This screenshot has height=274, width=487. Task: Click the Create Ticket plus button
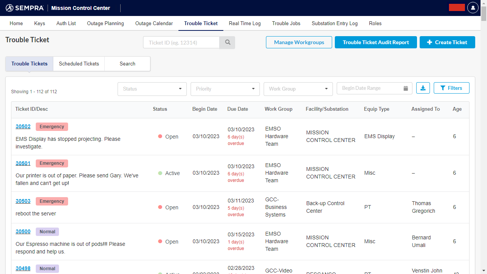click(447, 42)
